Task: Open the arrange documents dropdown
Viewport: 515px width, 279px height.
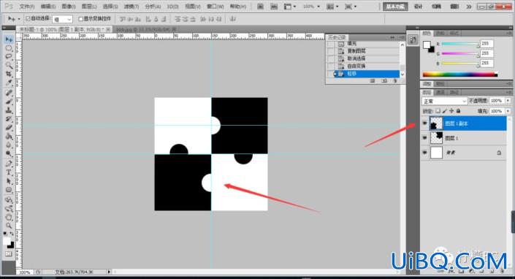Action: 332,7
